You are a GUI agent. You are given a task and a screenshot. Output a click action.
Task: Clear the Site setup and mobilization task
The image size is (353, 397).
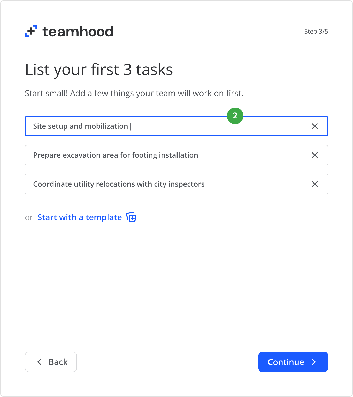pos(314,126)
